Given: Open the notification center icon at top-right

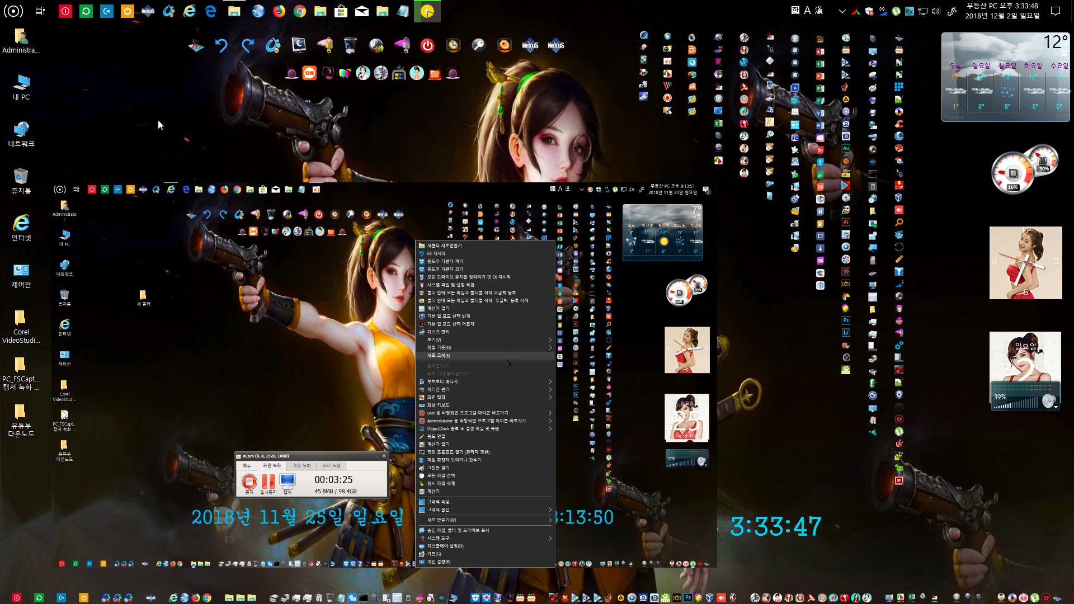Looking at the screenshot, I should [x=1056, y=11].
